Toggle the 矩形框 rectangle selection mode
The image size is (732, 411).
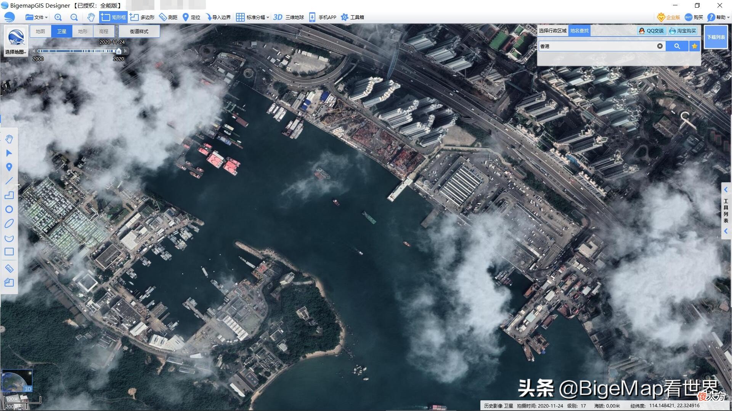click(x=113, y=17)
